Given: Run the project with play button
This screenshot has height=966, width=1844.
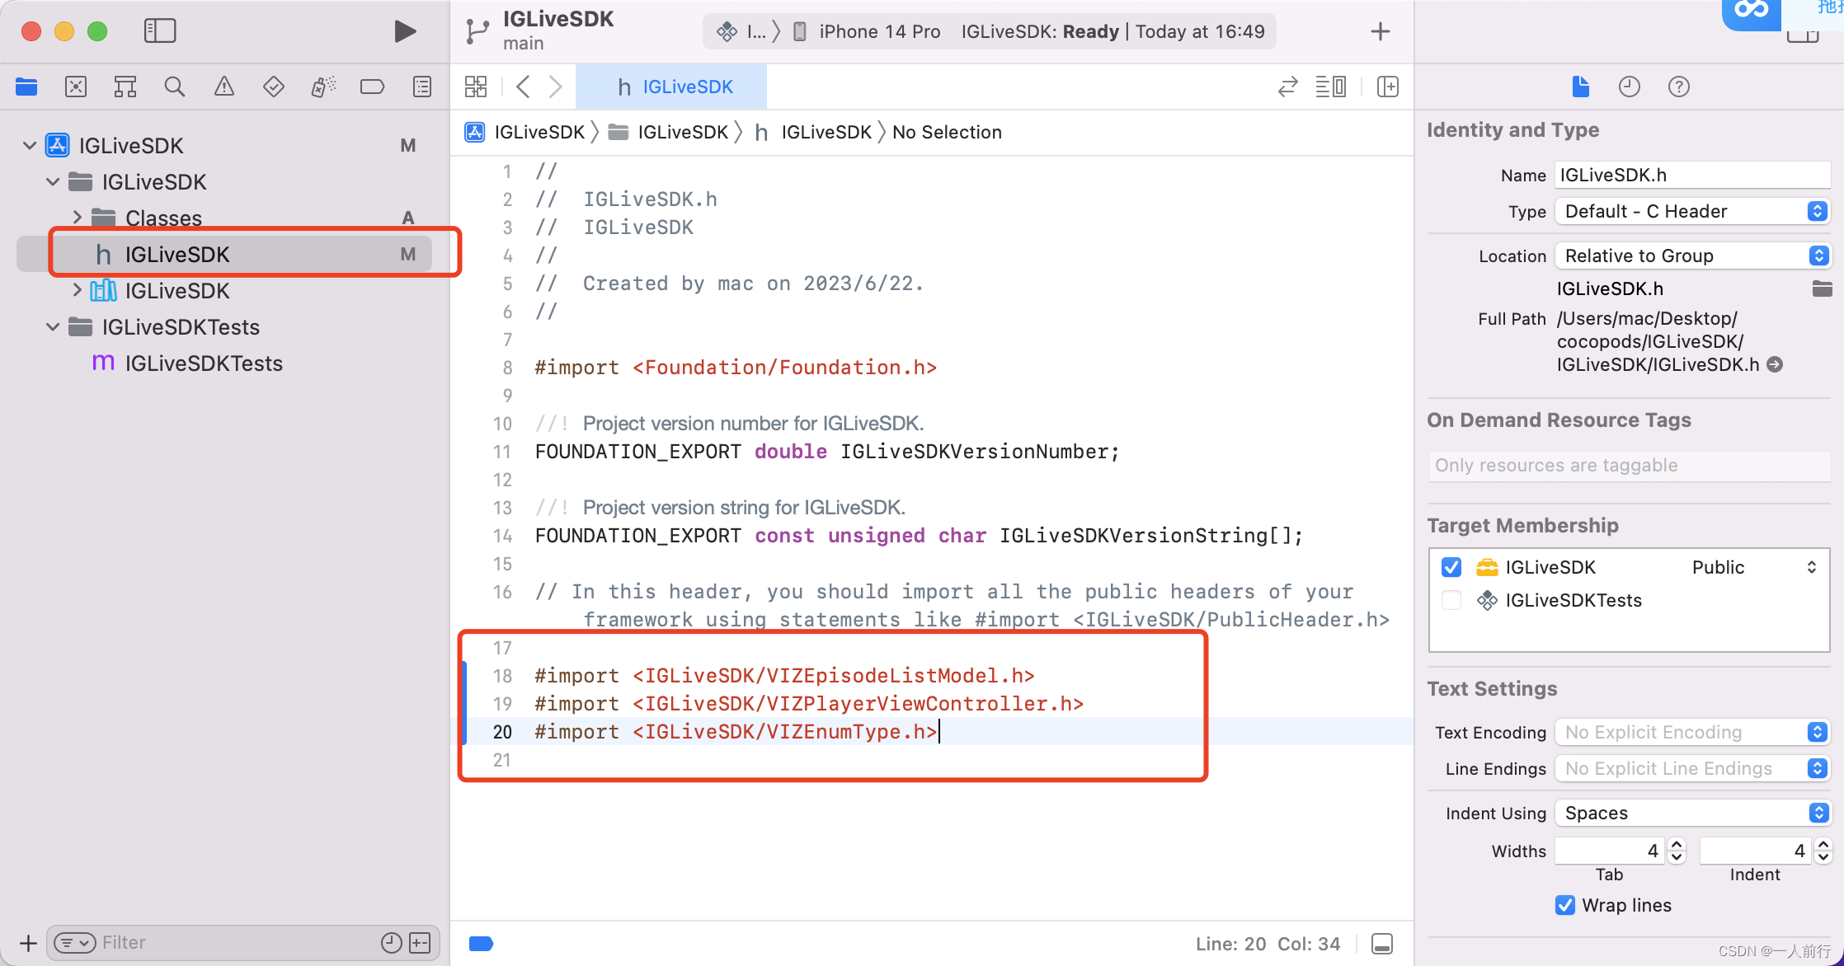Looking at the screenshot, I should coord(404,31).
